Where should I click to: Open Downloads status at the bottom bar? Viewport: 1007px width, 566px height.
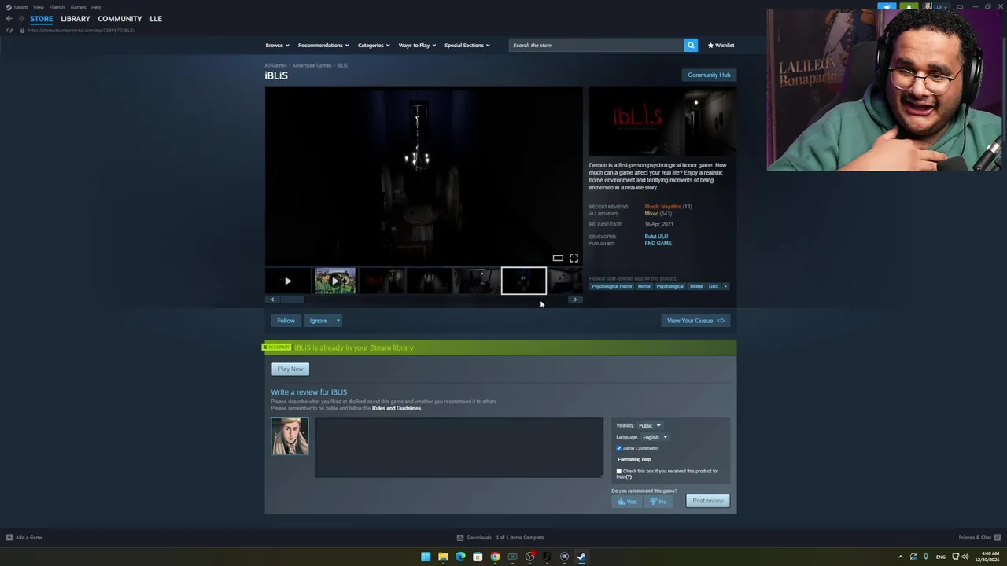500,538
